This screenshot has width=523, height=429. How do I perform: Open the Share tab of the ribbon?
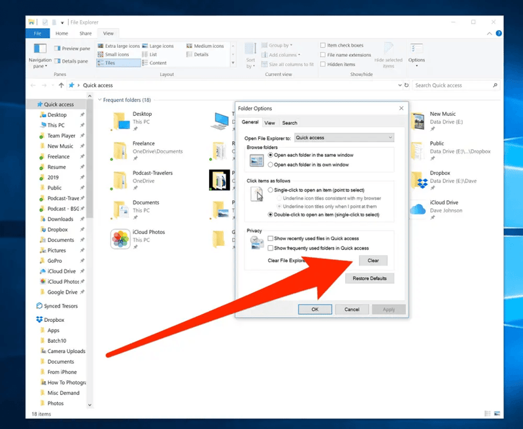tap(86, 32)
